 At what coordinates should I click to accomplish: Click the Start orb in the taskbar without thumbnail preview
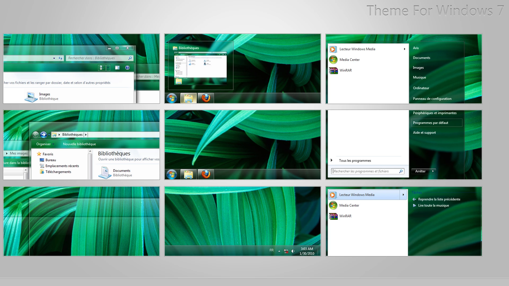point(172,175)
